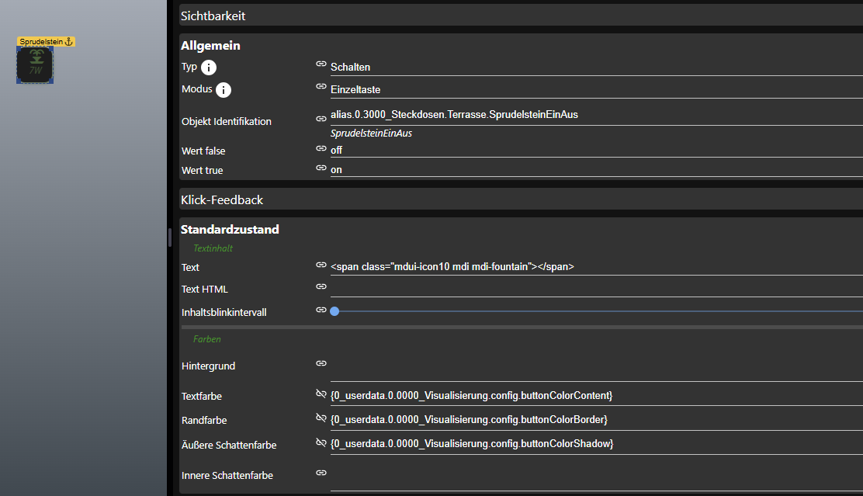Click the Text field containing the mdi-fountain span
The width and height of the screenshot is (863, 496).
(590, 266)
